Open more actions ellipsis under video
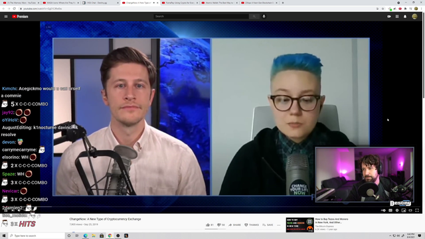Image resolution: width=425 pixels, height=239 pixels. (x=279, y=225)
